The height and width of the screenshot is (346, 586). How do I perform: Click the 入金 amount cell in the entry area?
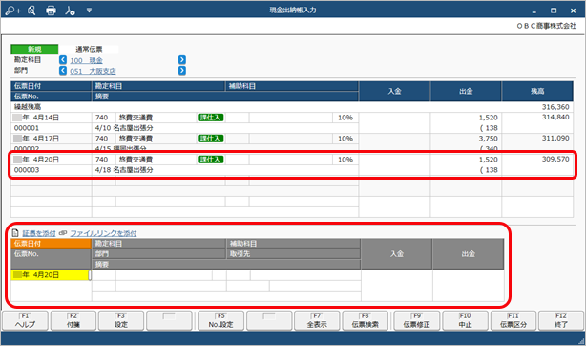tap(396, 286)
